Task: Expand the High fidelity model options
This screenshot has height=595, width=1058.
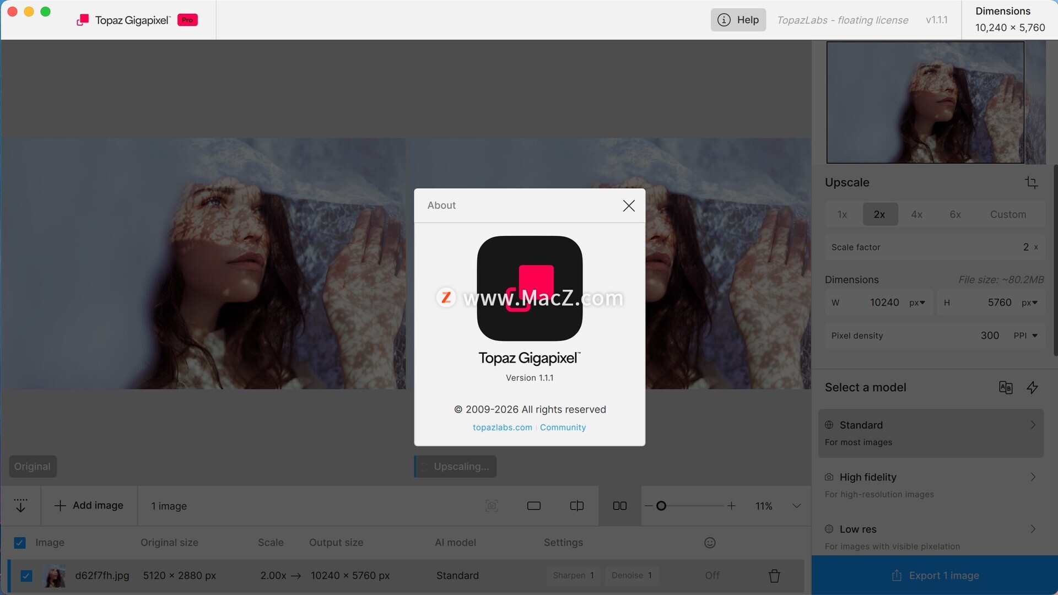Action: pyautogui.click(x=1033, y=477)
